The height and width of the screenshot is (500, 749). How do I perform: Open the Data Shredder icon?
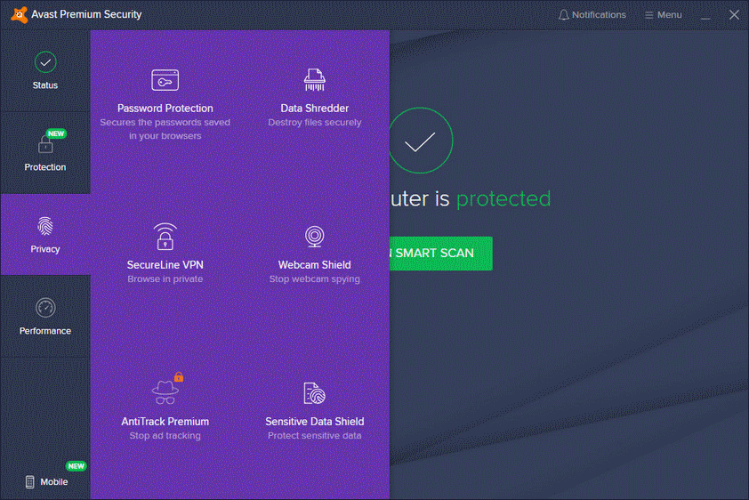click(315, 80)
